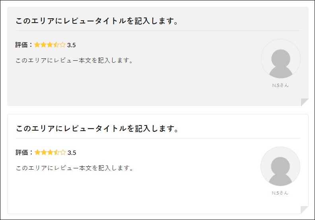
Task: Click the 評価 label in the gray card
Action: click(x=22, y=45)
